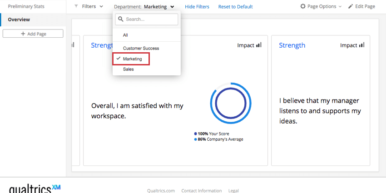This screenshot has width=386, height=193.
Task: Click the Hide Filters link
Action: (197, 7)
